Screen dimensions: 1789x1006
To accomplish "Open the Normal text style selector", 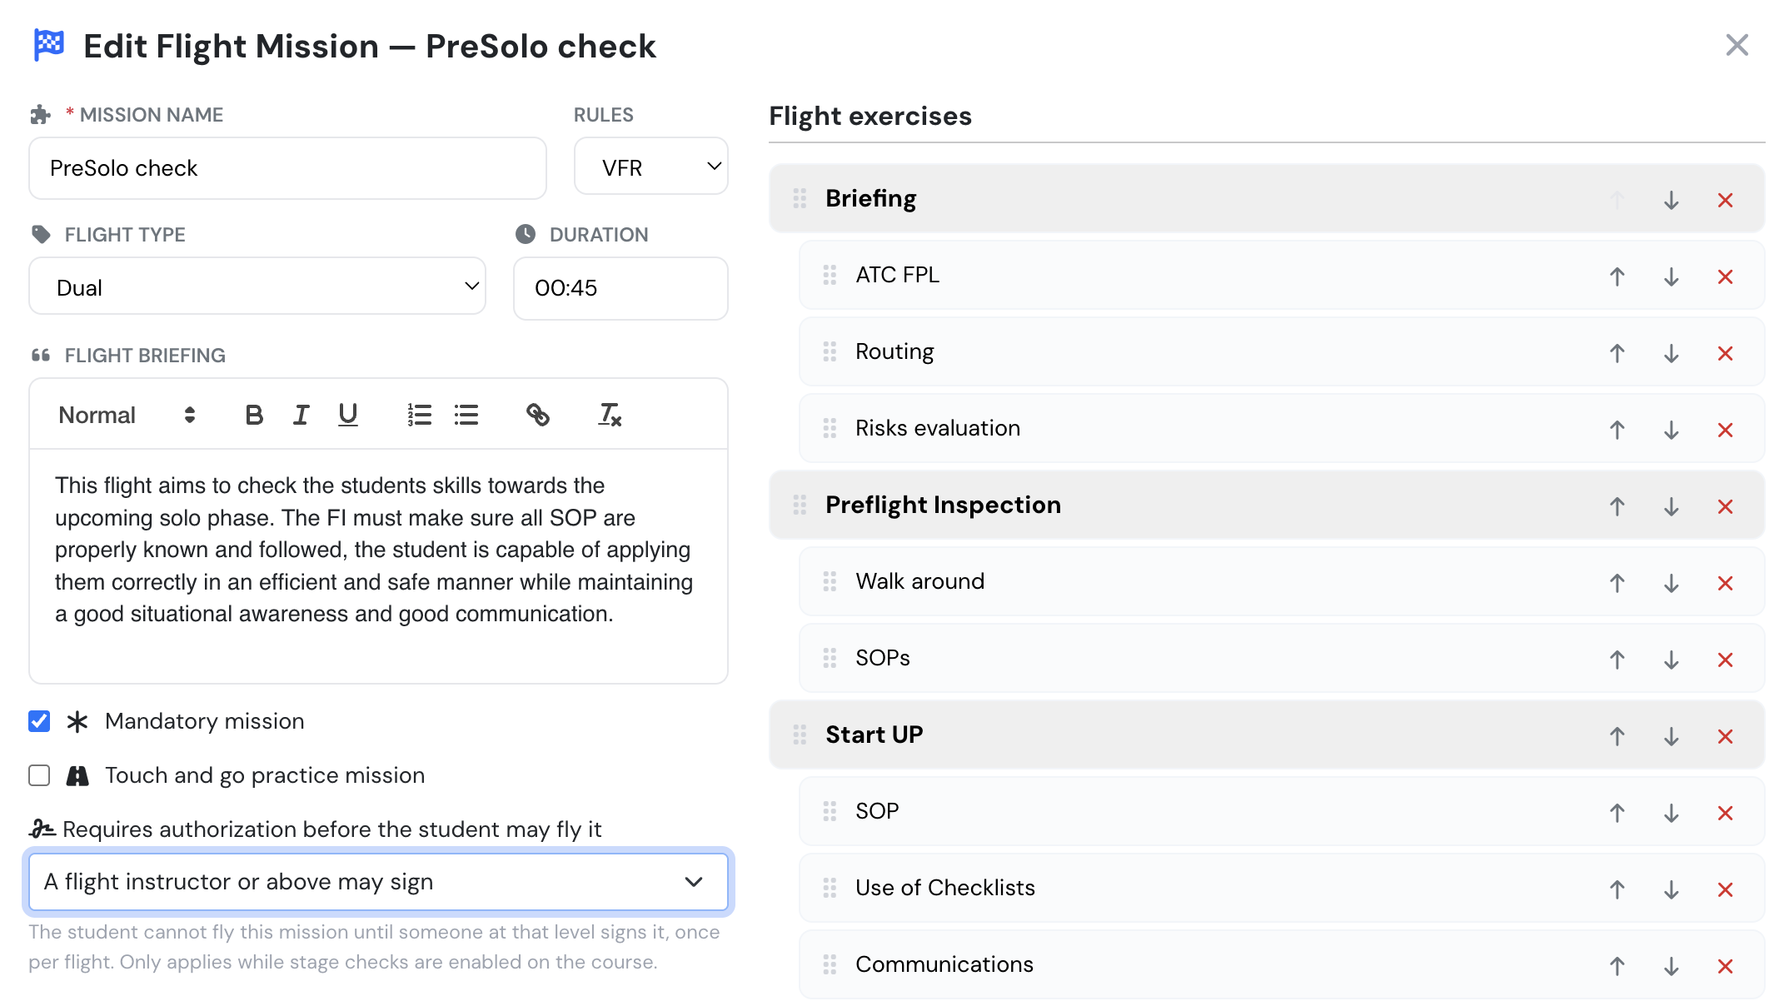I will [127, 415].
